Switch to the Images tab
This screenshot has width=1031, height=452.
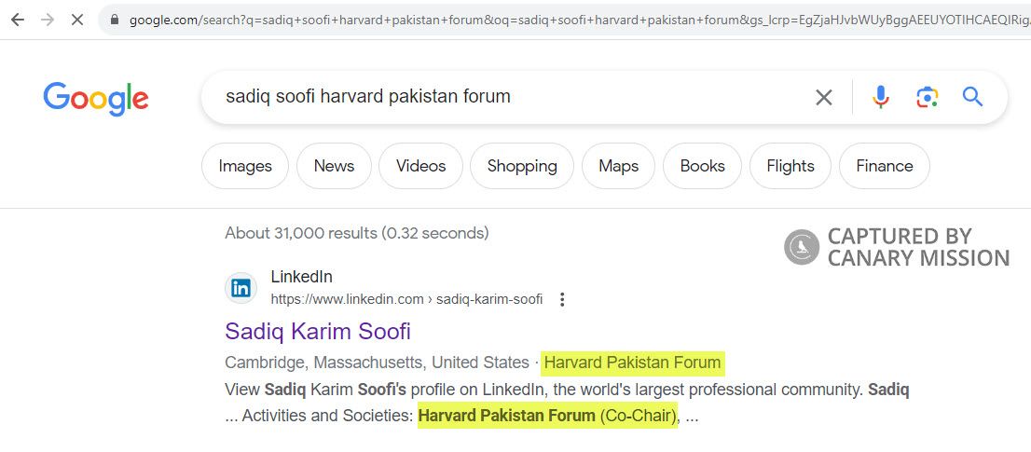coord(245,166)
